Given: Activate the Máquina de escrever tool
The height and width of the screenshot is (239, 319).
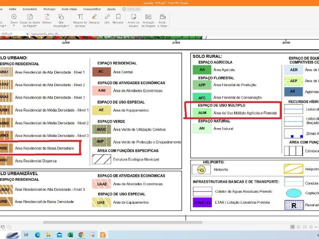Looking at the screenshot, I should [x=80, y=19].
